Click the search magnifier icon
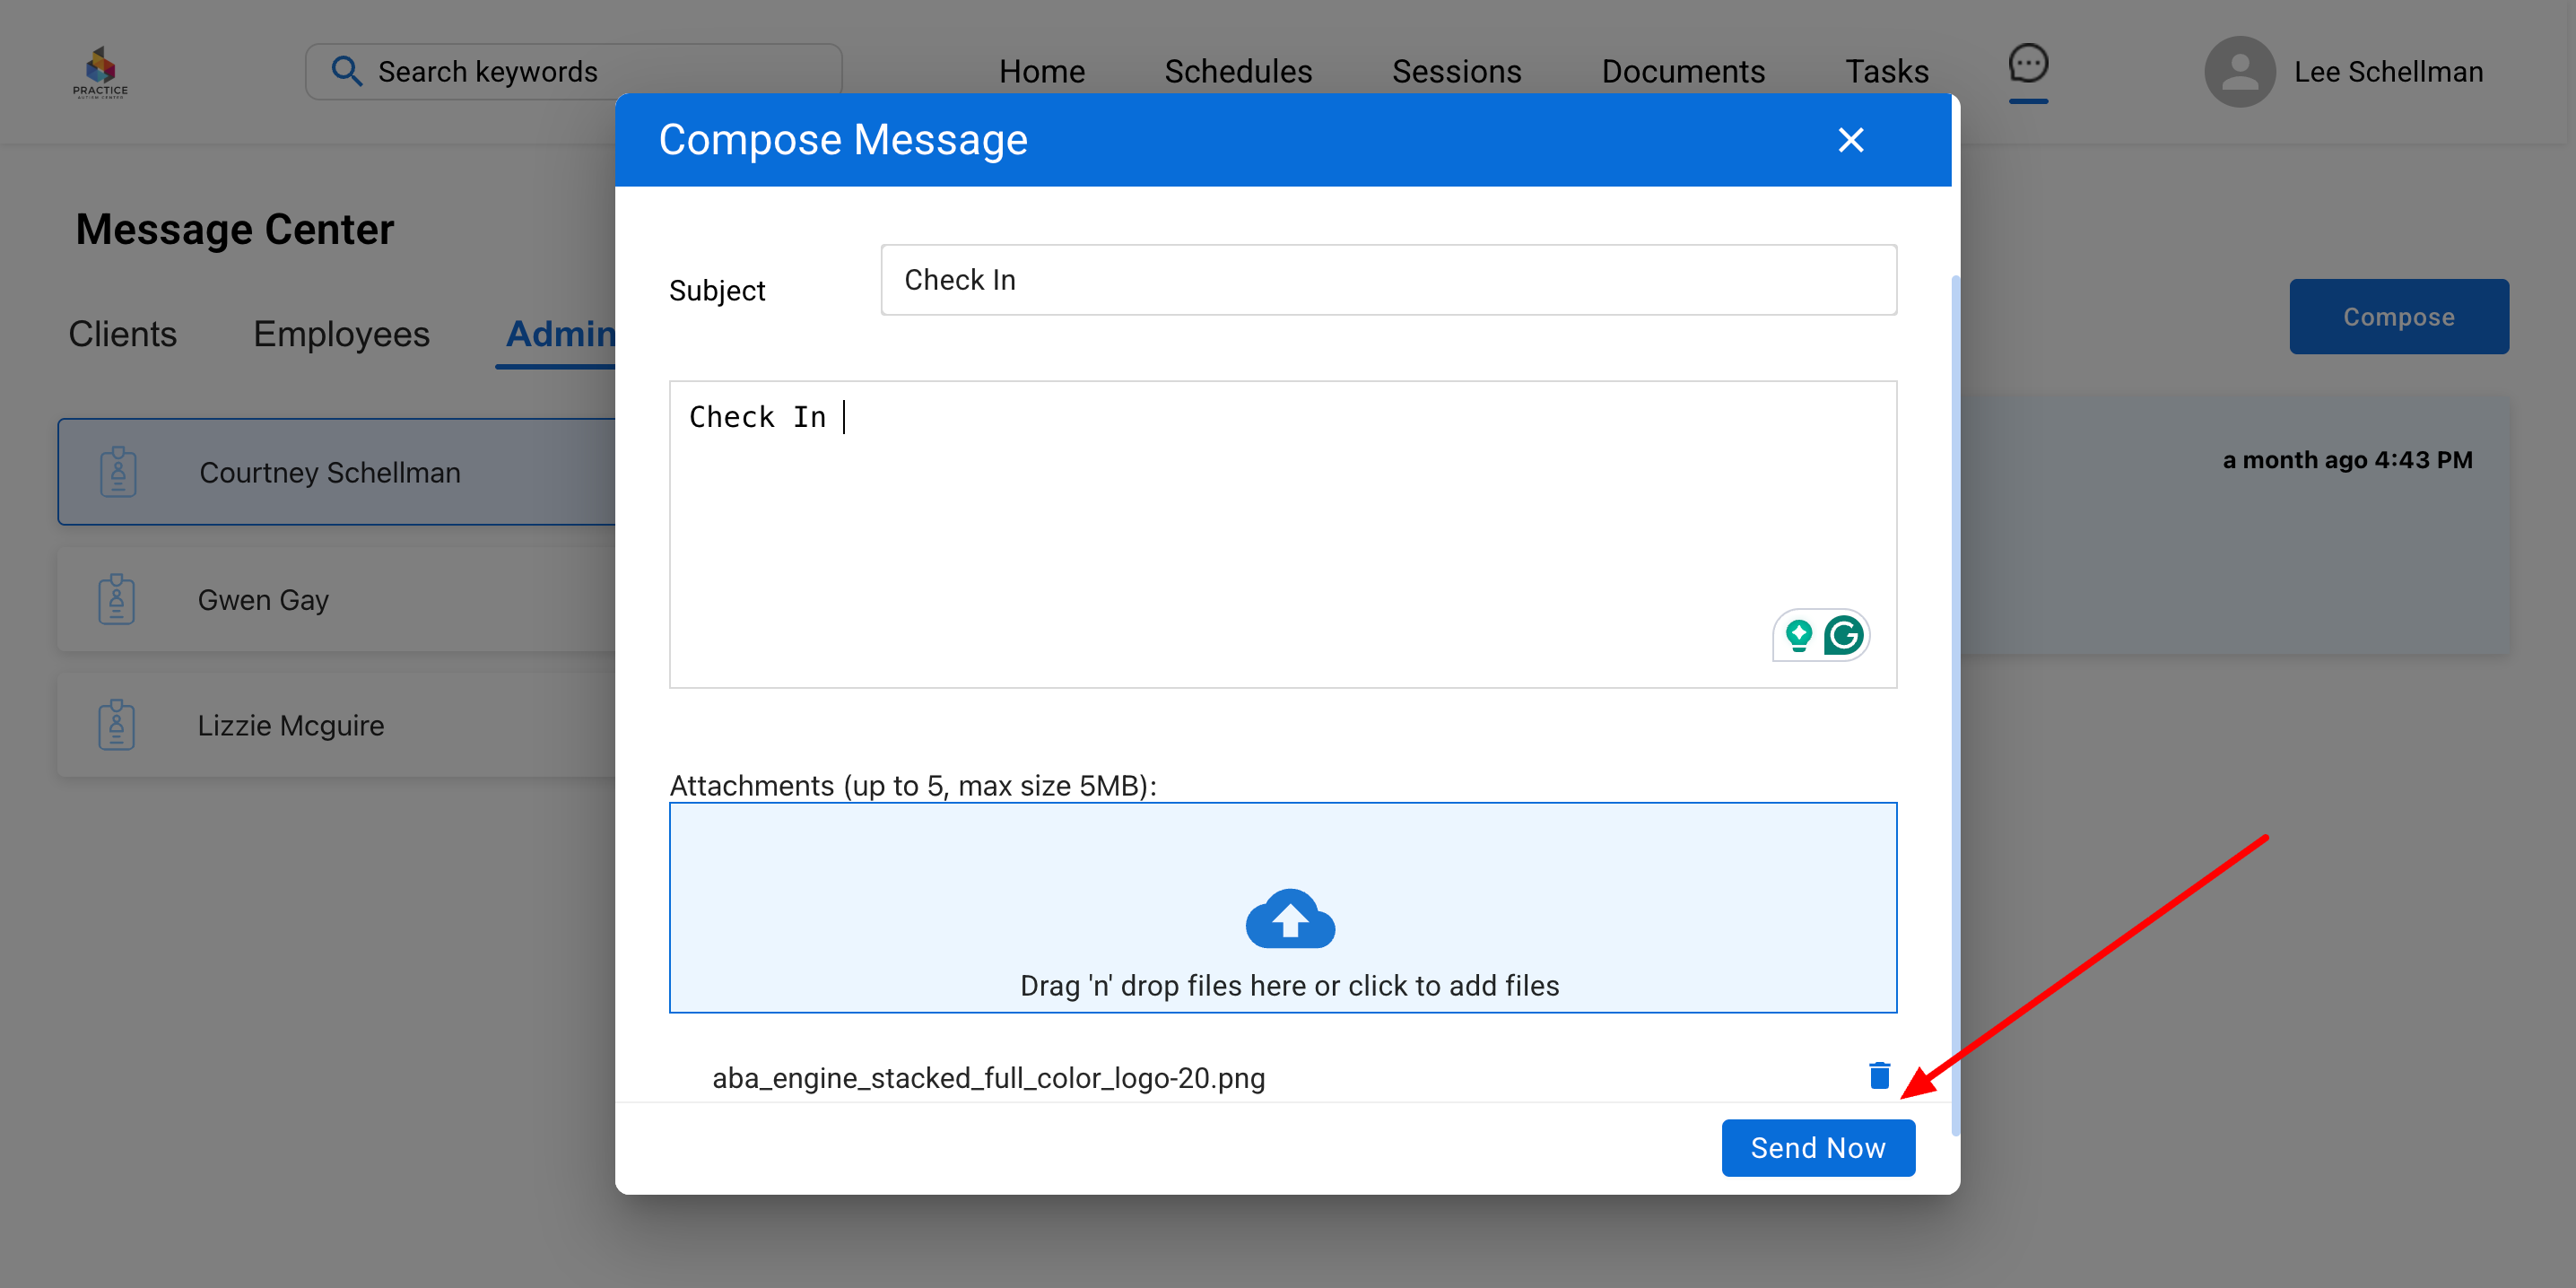 tap(347, 72)
